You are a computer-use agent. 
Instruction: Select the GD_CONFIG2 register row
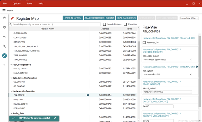(x=73, y=86)
